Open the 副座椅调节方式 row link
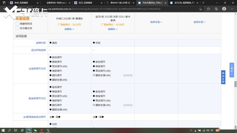 (x=37, y=98)
